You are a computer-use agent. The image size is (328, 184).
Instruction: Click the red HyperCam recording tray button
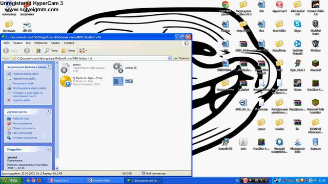(245, 180)
